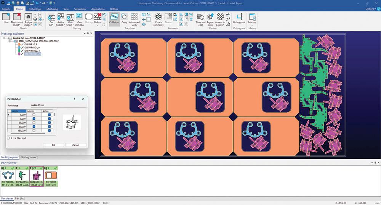Enable the Orthogonal mode icon
This screenshot has height=205, width=381.
coord(239,17)
